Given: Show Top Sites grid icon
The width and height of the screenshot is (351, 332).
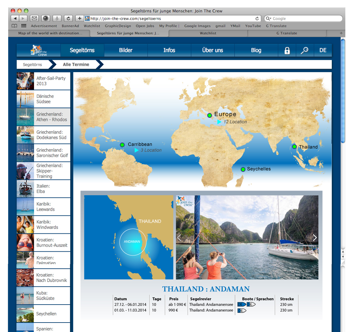Looking at the screenshot, I should (24, 26).
